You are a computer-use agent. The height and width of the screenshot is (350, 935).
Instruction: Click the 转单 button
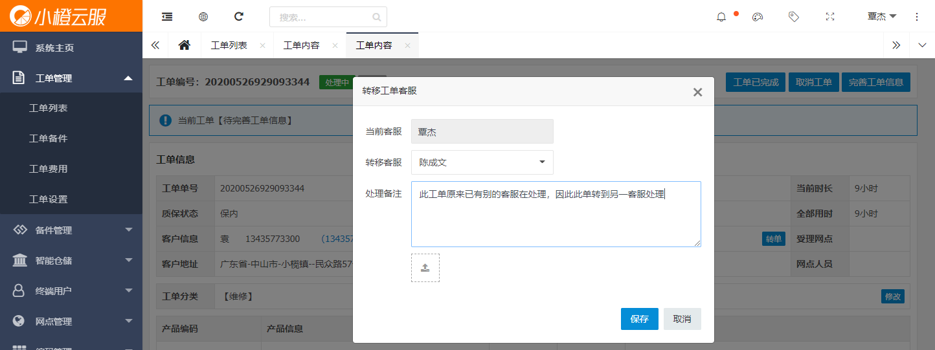774,239
